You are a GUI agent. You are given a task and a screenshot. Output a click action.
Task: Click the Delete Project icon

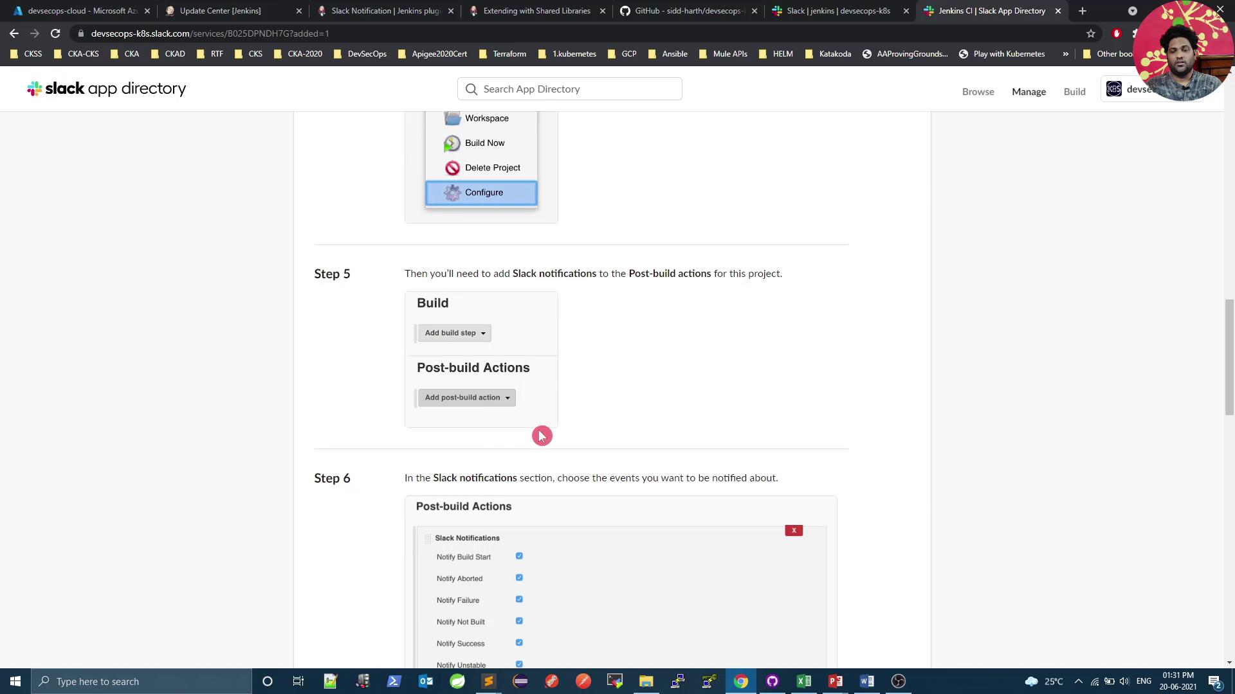click(x=452, y=168)
